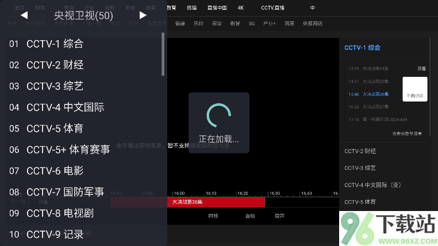Select the CCTV.直播 top tab

click(x=272, y=8)
